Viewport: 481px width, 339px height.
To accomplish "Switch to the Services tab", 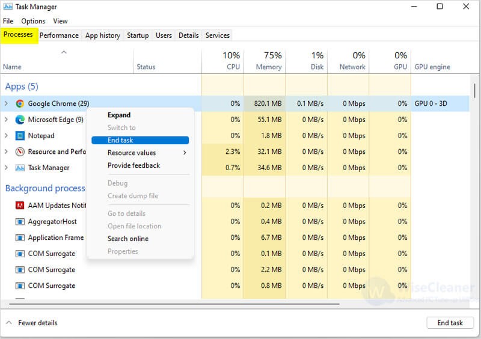I will tap(218, 35).
